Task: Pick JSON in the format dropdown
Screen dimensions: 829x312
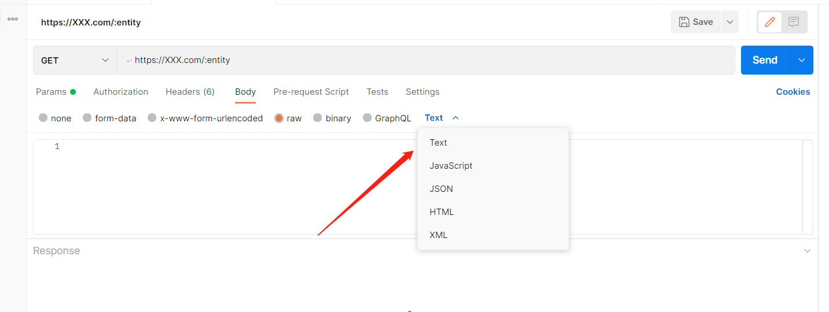Action: click(x=493, y=189)
